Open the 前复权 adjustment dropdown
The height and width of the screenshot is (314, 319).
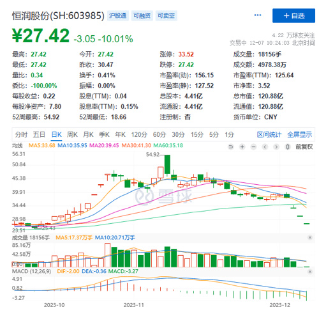pyautogui.click(x=304, y=146)
